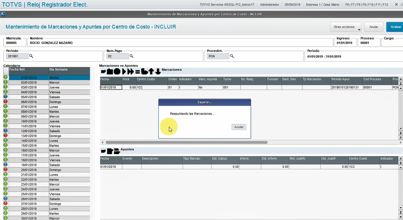403x220 pixels.
Task: Click green status dot for 02/01/2019
Action: point(6,82)
